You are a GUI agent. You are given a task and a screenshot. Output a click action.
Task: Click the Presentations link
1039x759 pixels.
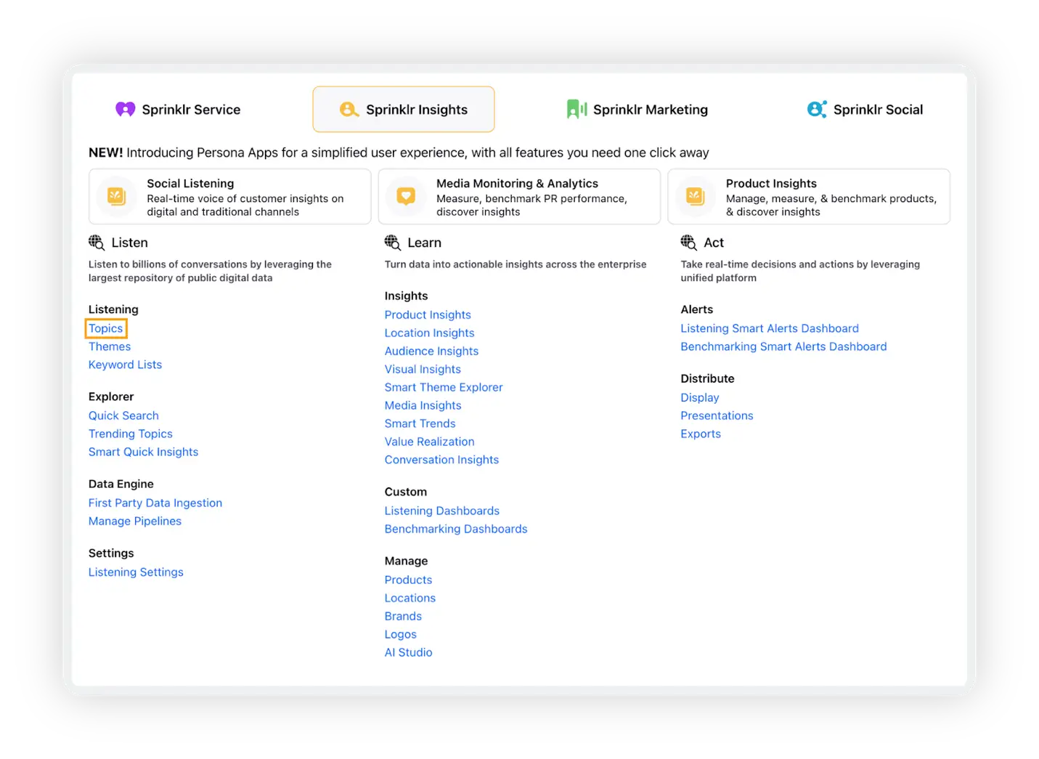[x=717, y=415]
